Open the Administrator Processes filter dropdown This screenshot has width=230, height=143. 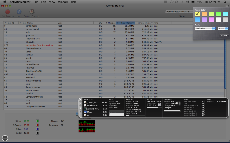[179, 11]
